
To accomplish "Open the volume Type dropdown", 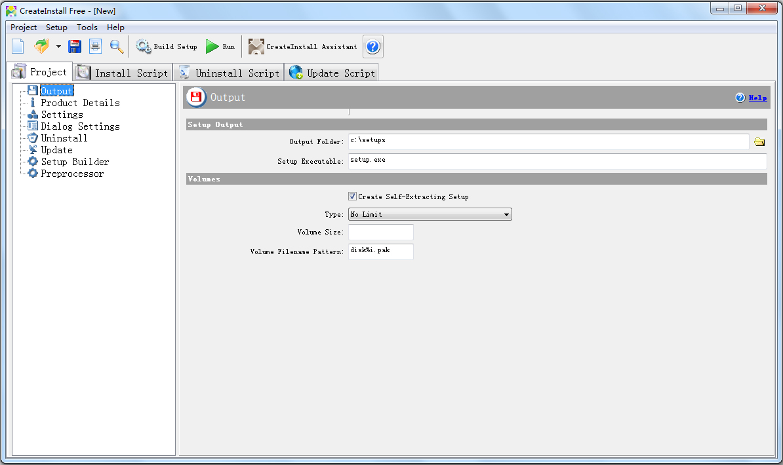I will pyautogui.click(x=505, y=214).
